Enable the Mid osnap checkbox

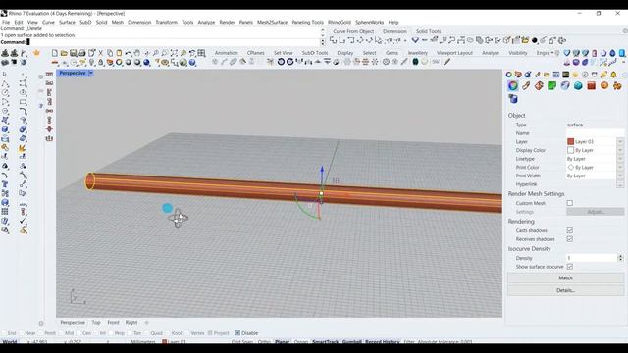[x=62, y=333]
